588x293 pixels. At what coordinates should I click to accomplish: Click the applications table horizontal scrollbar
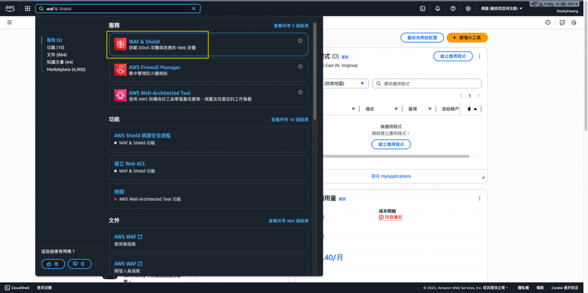[x=396, y=156]
